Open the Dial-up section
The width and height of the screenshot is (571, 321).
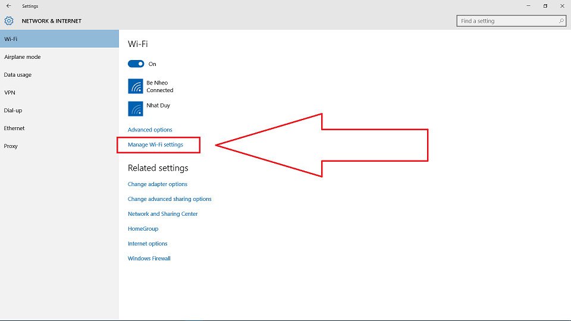(59, 111)
